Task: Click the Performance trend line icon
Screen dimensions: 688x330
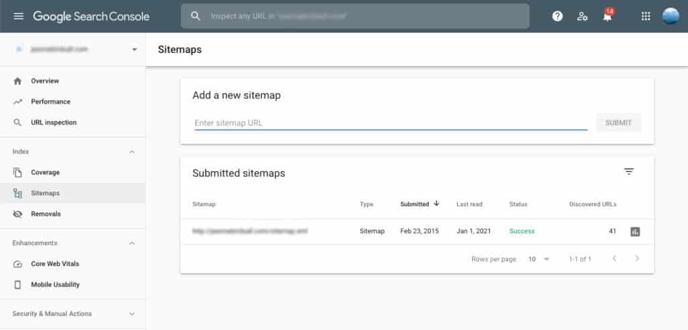Action: [x=17, y=101]
